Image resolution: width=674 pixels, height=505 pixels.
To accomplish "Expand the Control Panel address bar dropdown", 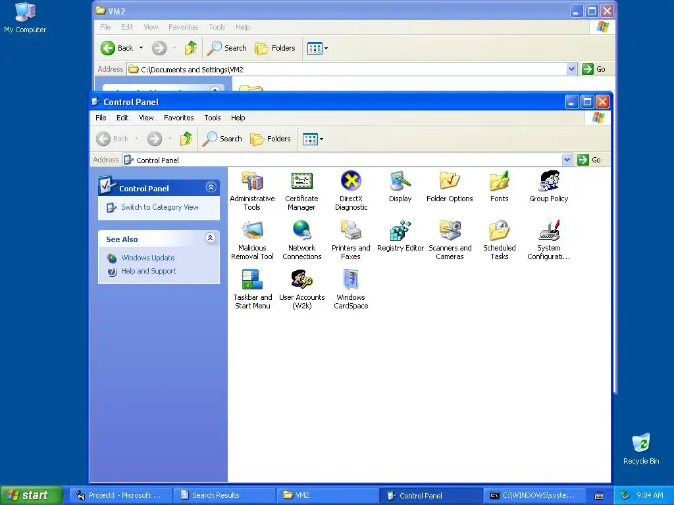I will click(x=567, y=160).
